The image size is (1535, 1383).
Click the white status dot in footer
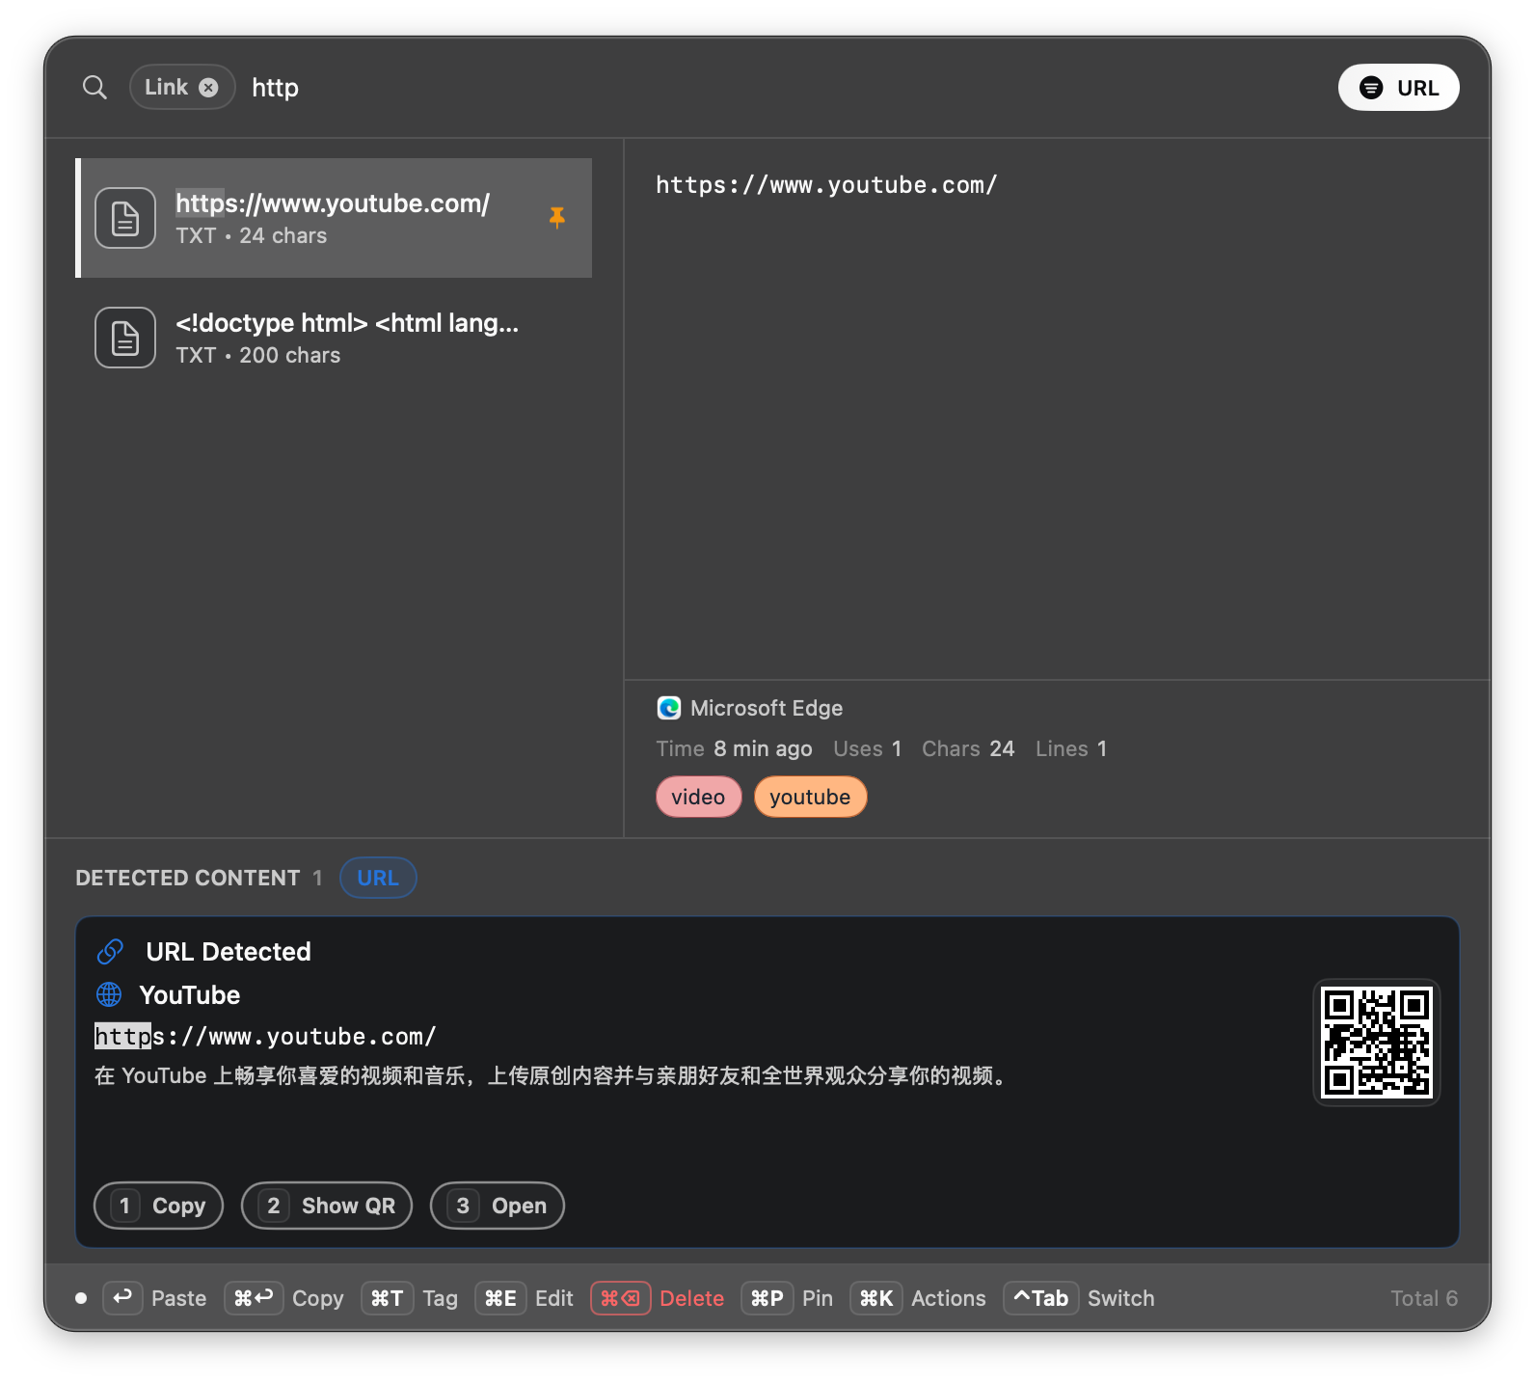click(x=81, y=1298)
